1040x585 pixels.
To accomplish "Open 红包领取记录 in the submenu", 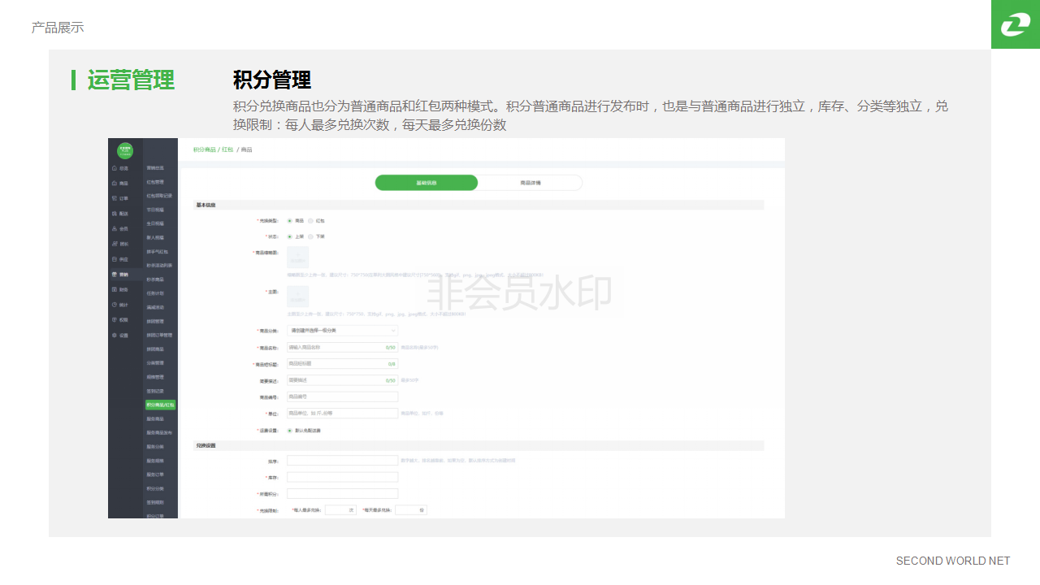I will (x=159, y=196).
